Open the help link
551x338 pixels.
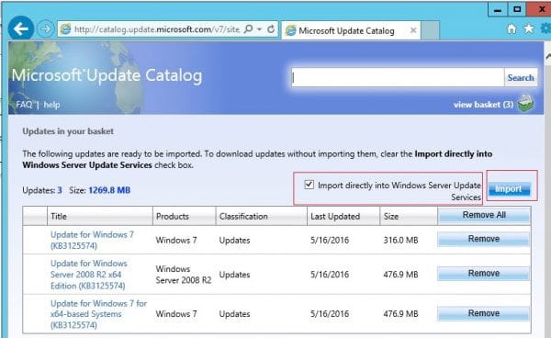click(x=51, y=105)
